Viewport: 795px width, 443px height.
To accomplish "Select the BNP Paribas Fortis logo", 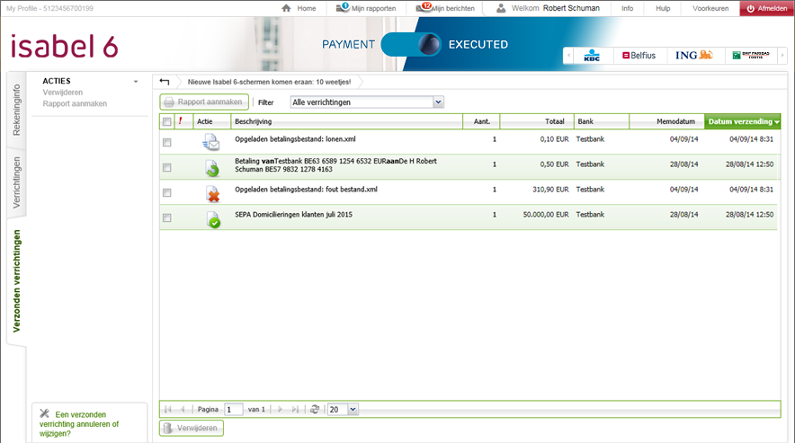I will [x=751, y=55].
